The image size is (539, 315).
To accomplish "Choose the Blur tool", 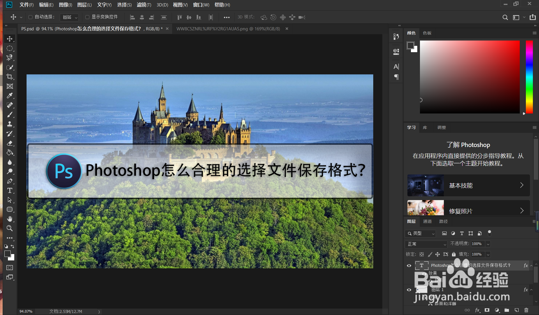I will 10,162.
